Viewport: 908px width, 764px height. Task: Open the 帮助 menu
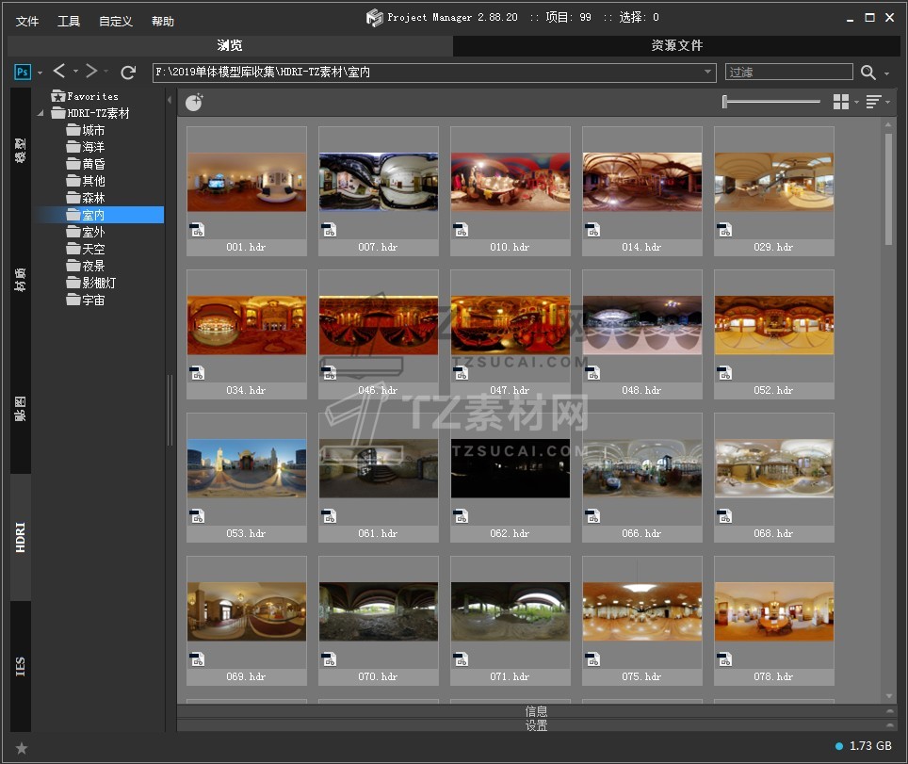point(163,22)
